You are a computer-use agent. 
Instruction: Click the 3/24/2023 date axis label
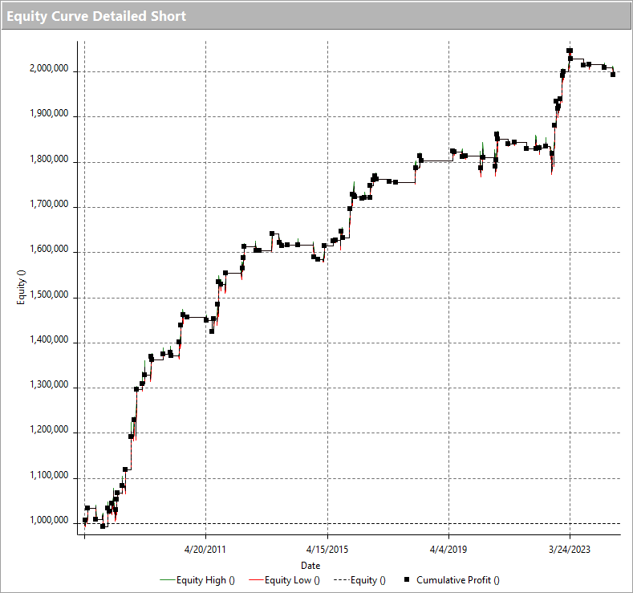(569, 550)
